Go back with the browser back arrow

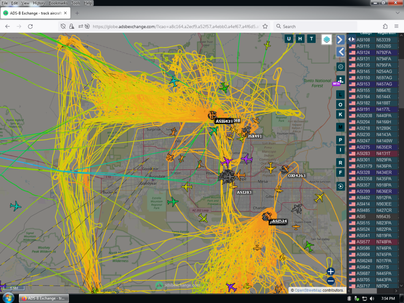[7, 26]
